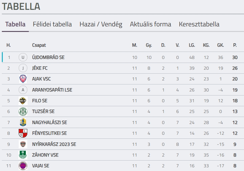244x171 pixels.
Task: Select the Aktuális forma tab
Action: pos(151,24)
